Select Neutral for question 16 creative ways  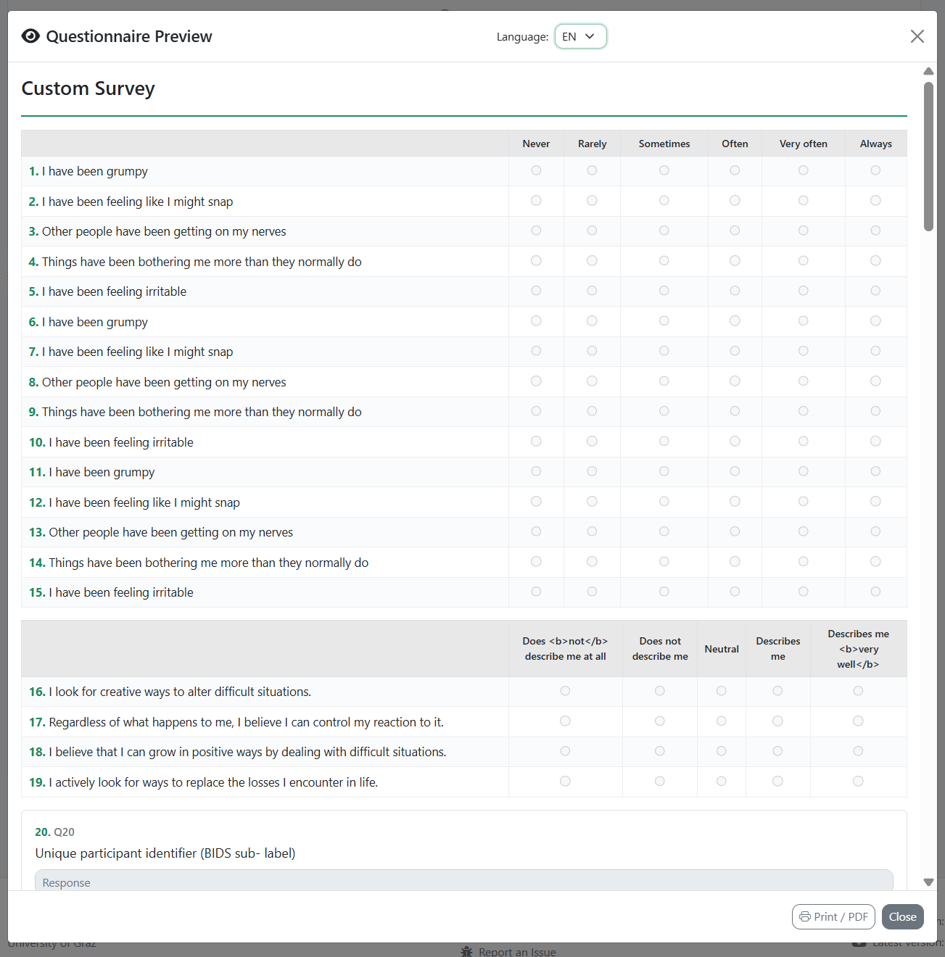point(721,691)
